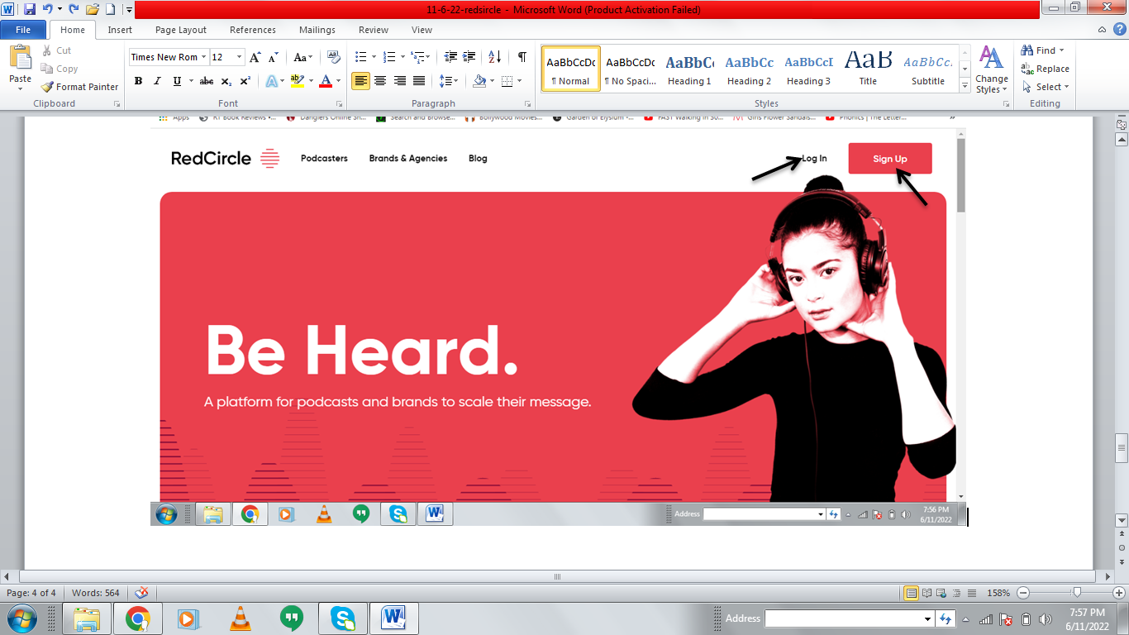Switch to the Review tab

374,30
